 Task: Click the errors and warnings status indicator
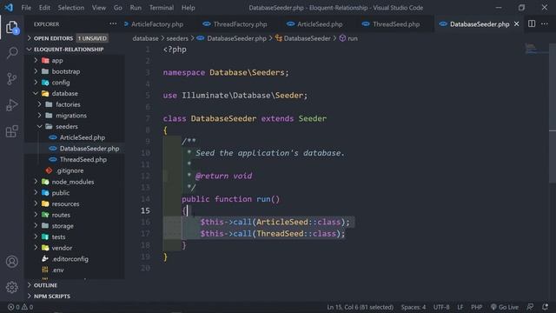[20, 307]
